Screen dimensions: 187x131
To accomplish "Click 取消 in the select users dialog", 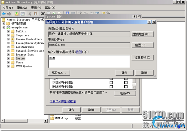I will (144, 73).
